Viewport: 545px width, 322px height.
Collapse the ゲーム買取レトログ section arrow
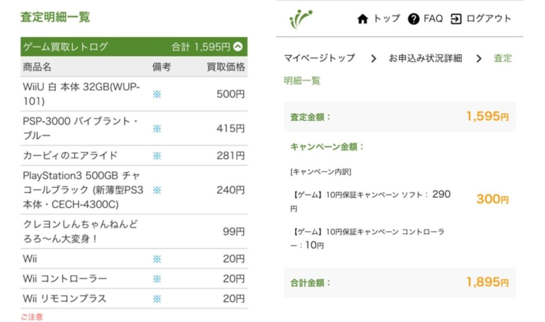(x=238, y=47)
